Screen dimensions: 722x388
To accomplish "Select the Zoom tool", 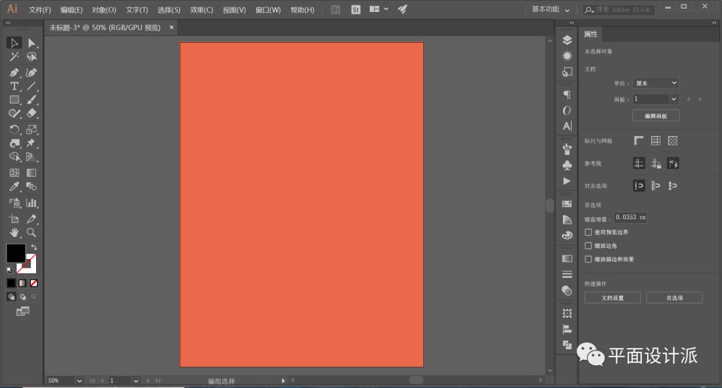I will coord(31,232).
